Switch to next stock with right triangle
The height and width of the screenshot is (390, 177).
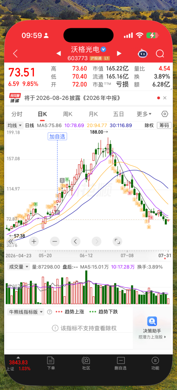[119, 53]
